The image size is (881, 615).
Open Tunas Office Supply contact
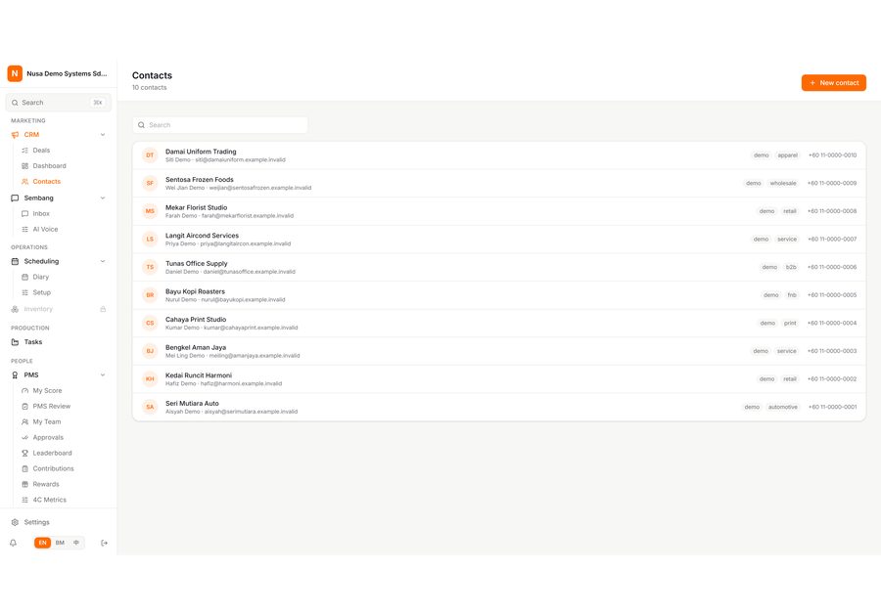499,268
